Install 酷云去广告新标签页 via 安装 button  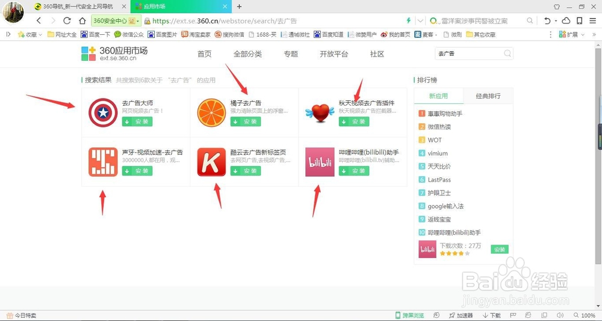[x=246, y=171]
